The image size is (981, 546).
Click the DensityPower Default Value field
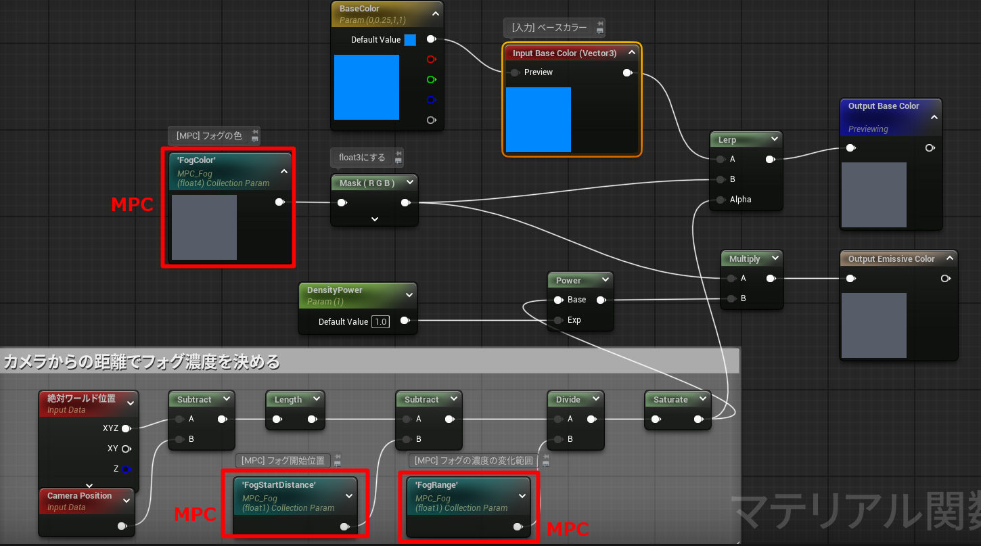tap(381, 322)
